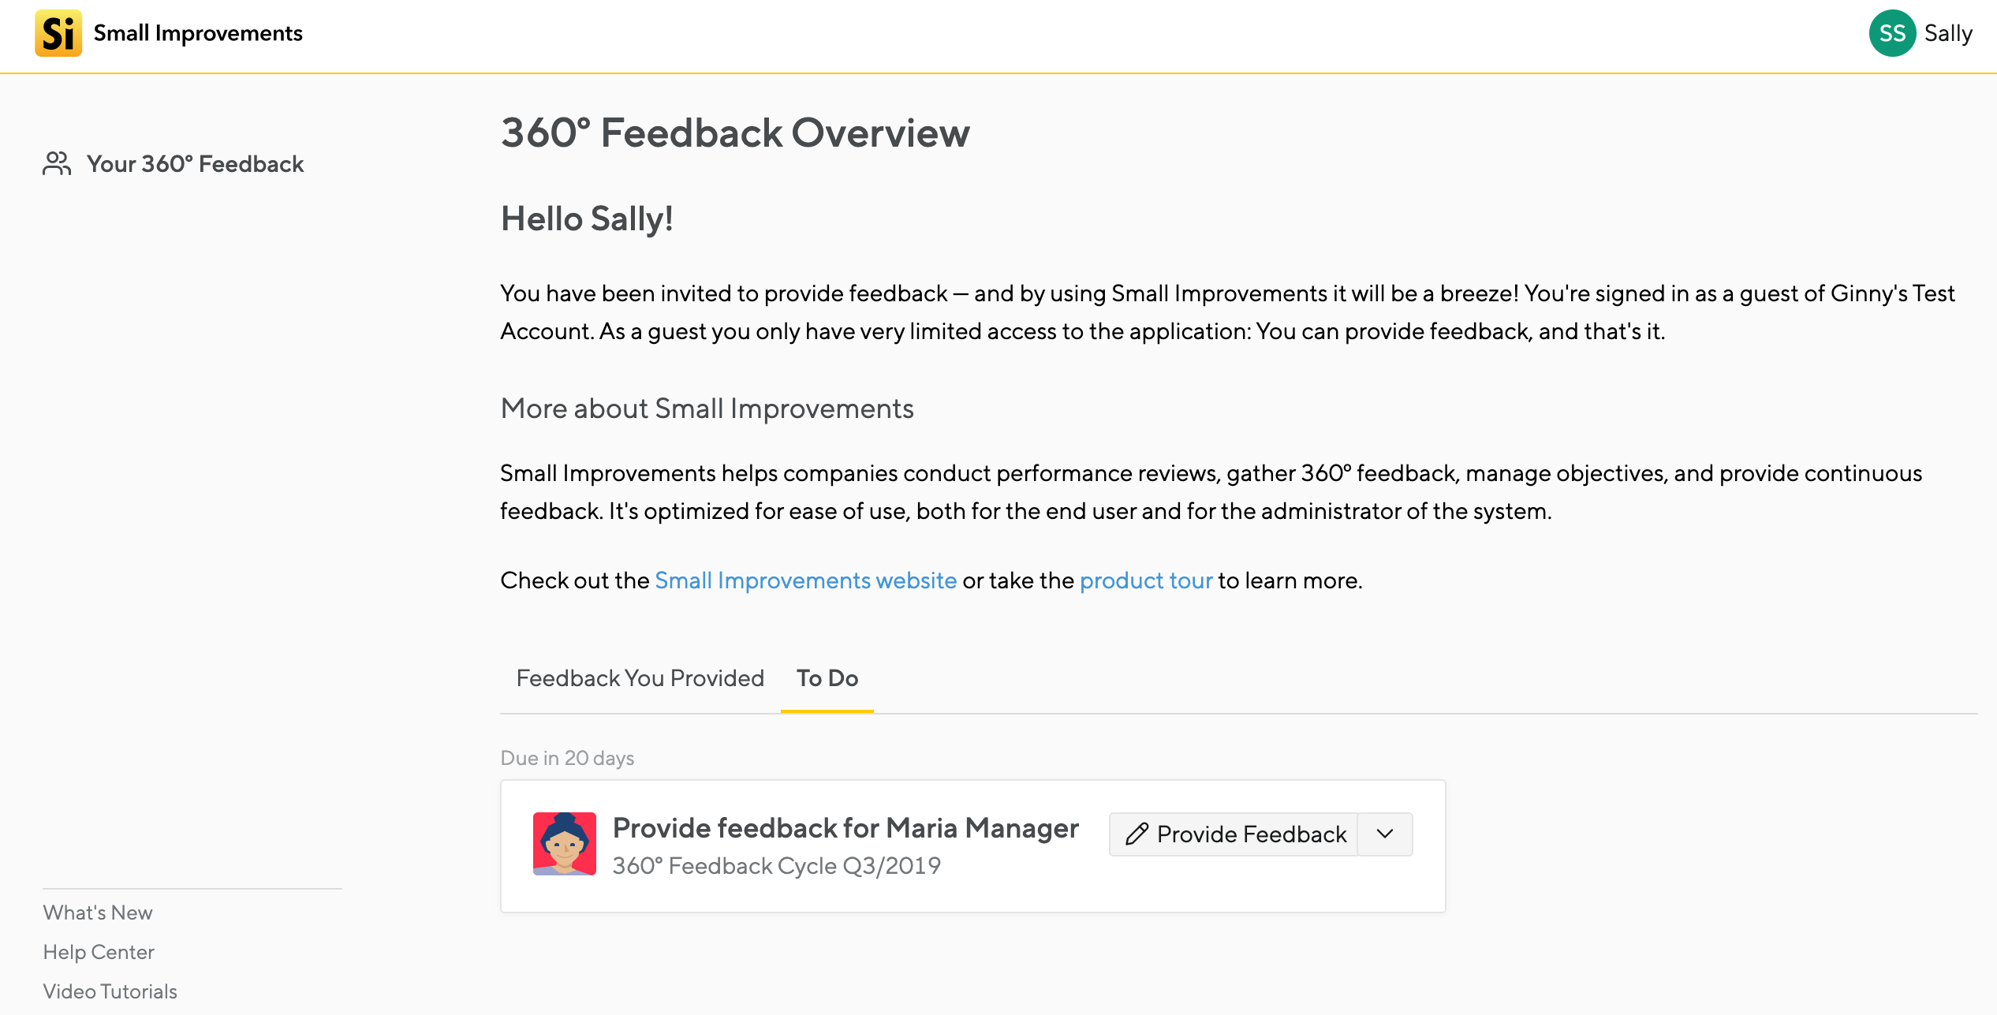The image size is (1997, 1015).
Task: Click the people icon beside Your 360° Feedback
Action: point(57,163)
